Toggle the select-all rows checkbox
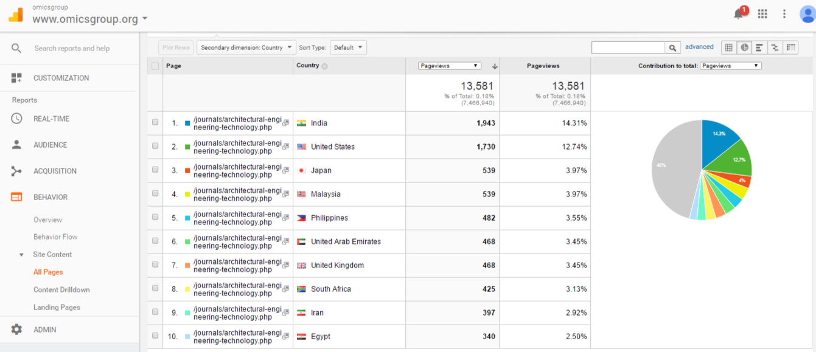The width and height of the screenshot is (816, 352). (155, 66)
